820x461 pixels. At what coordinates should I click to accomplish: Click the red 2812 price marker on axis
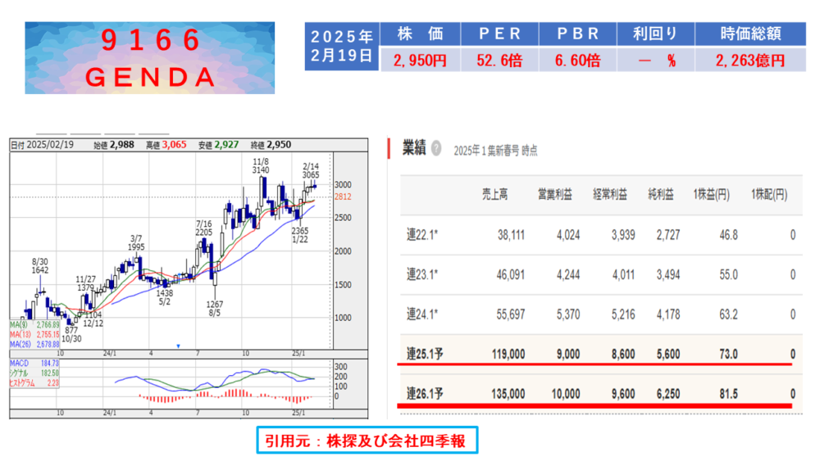click(343, 197)
